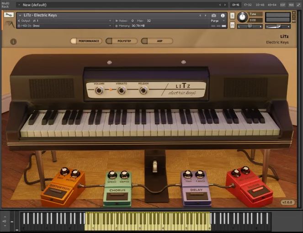
Task: Click the sustain pedal under the piano
Action: (155, 167)
